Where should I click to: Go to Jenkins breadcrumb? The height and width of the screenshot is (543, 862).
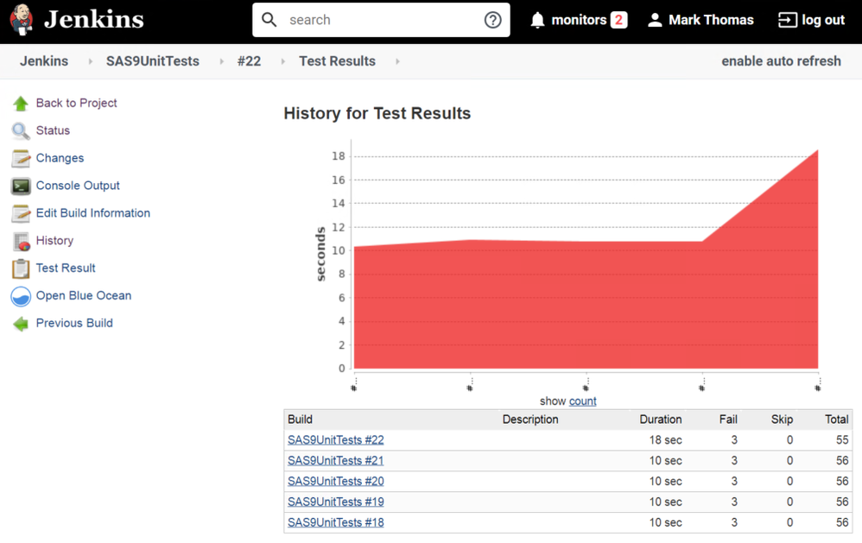tap(44, 61)
